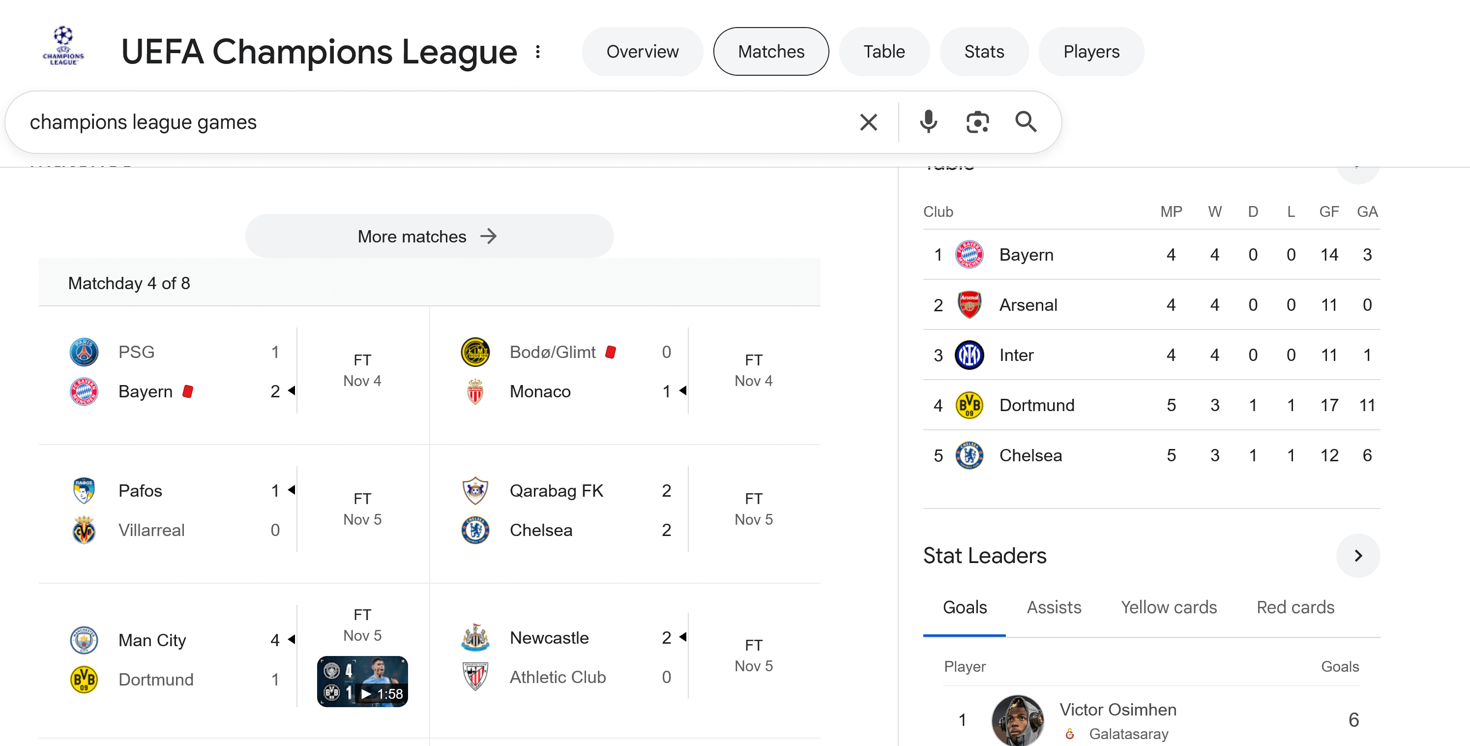The height and width of the screenshot is (746, 1470).
Task: Open Victor Osimhen's player entry
Action: (1117, 710)
